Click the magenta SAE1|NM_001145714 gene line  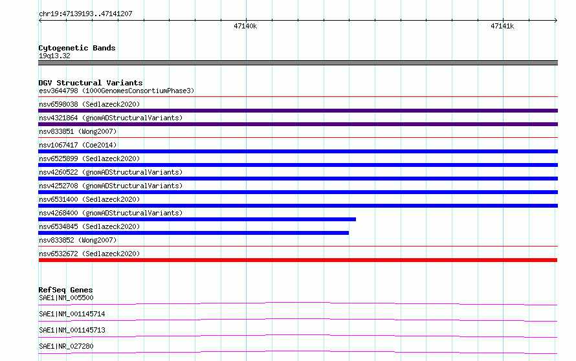click(298, 320)
